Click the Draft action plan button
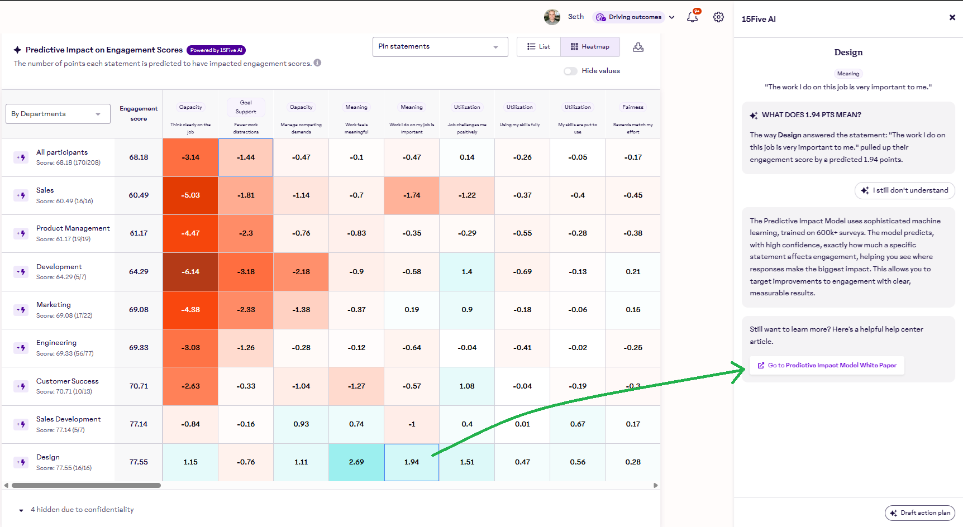The width and height of the screenshot is (963, 527). click(919, 513)
